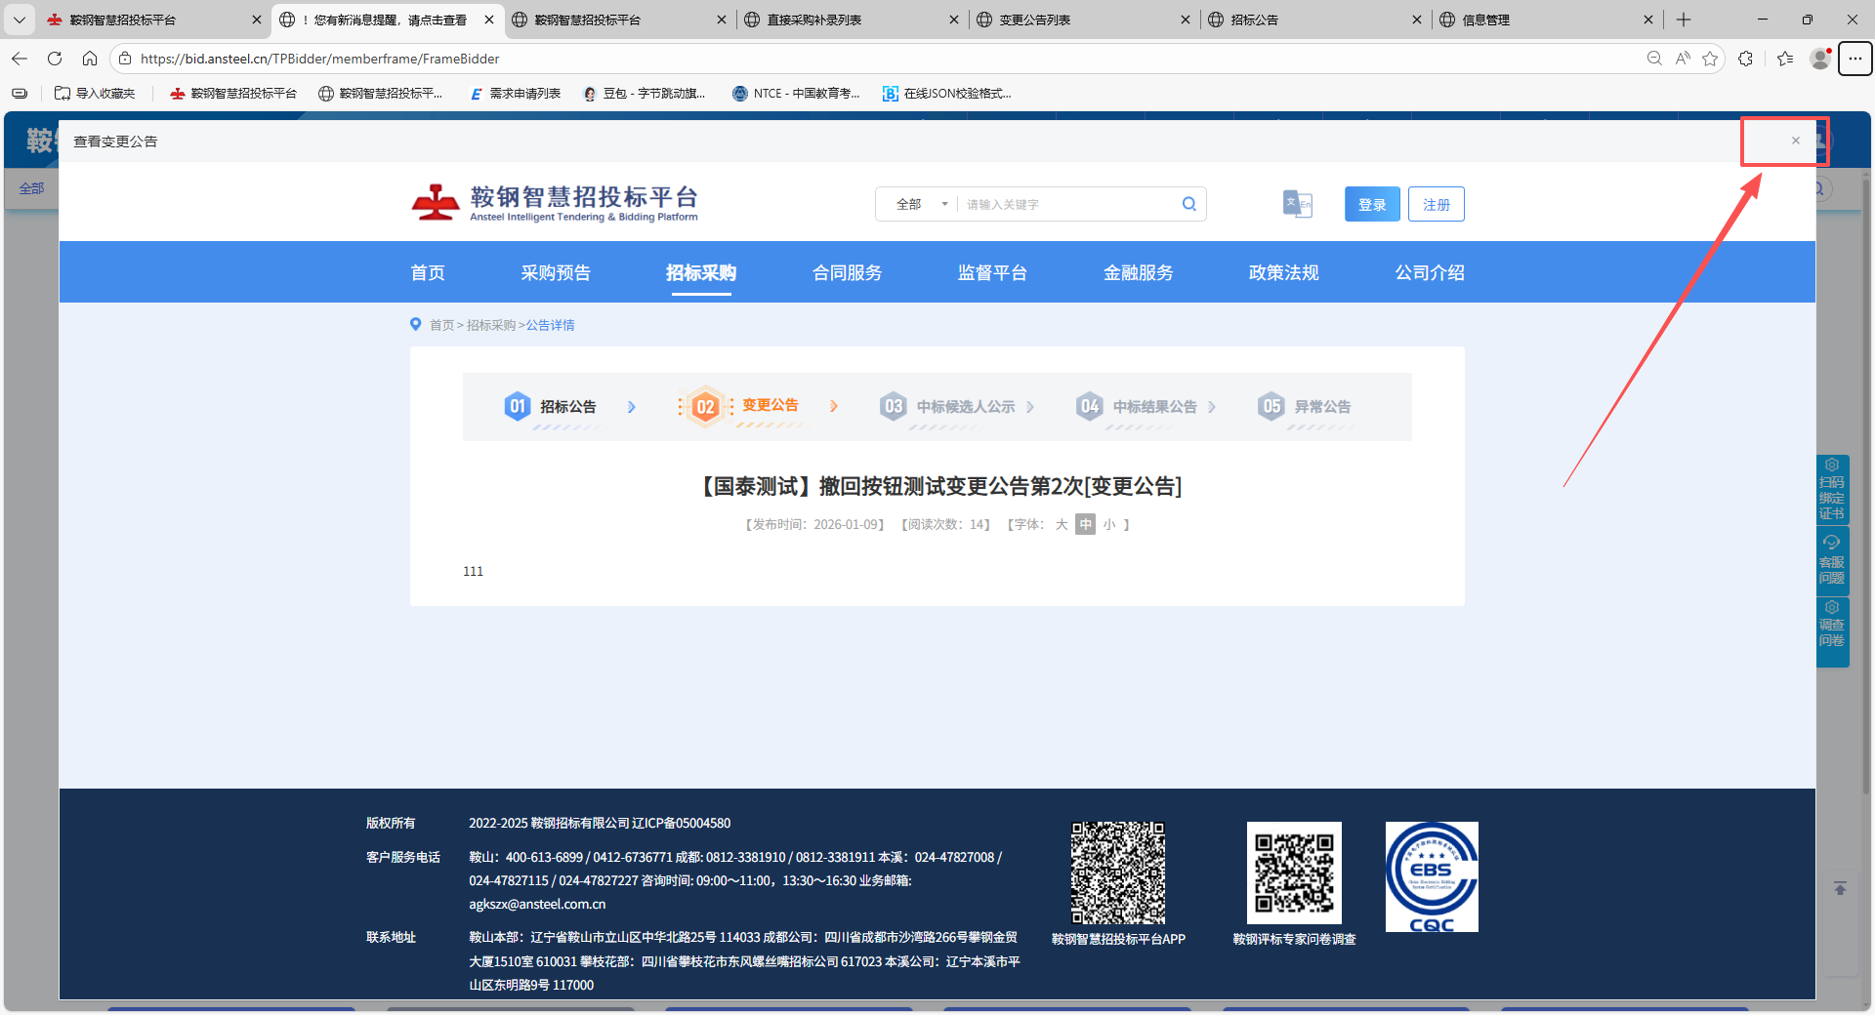Add page to favorites star icon
The height and width of the screenshot is (1015, 1875).
[1710, 59]
